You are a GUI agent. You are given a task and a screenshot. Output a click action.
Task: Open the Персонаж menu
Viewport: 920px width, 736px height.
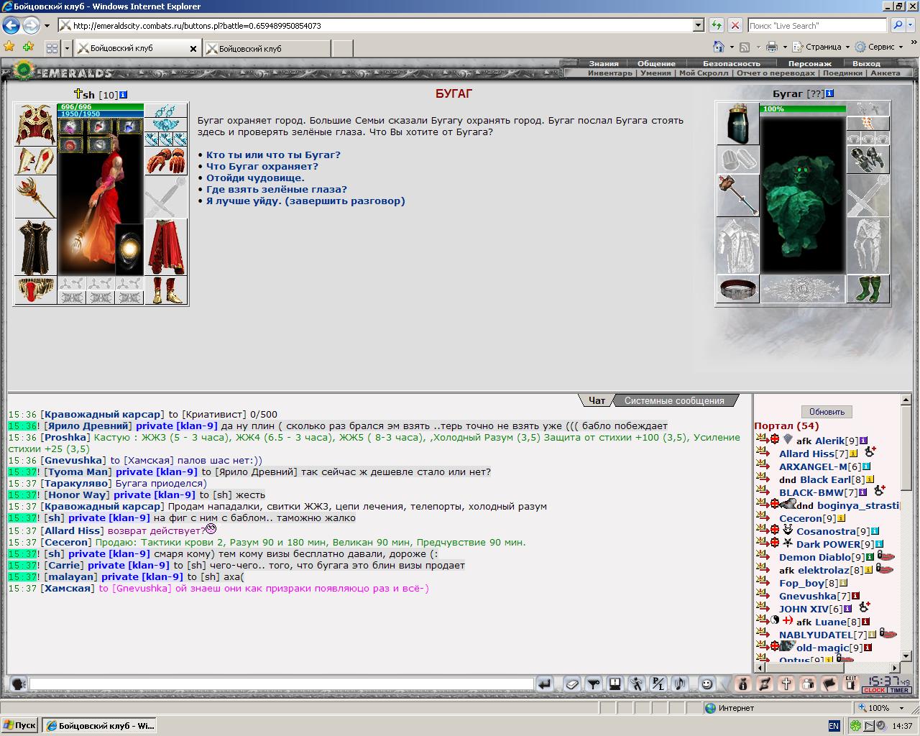pos(809,63)
